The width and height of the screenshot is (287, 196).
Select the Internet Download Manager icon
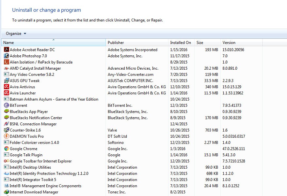tap(7, 192)
